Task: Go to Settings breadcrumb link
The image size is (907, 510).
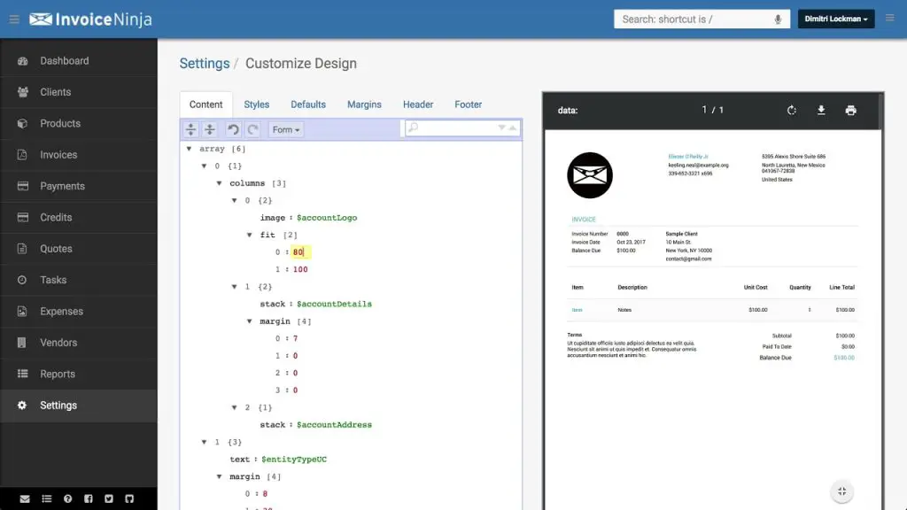Action: click(205, 64)
